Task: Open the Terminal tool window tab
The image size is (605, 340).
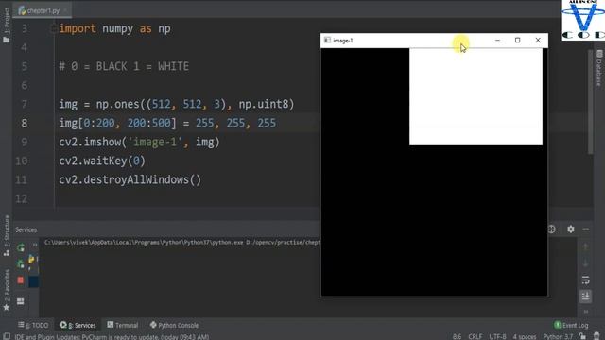Action: [x=123, y=325]
